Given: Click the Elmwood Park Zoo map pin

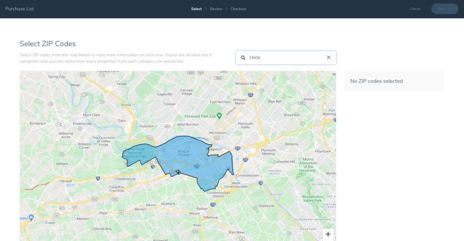Looking at the screenshot, I should point(219,116).
